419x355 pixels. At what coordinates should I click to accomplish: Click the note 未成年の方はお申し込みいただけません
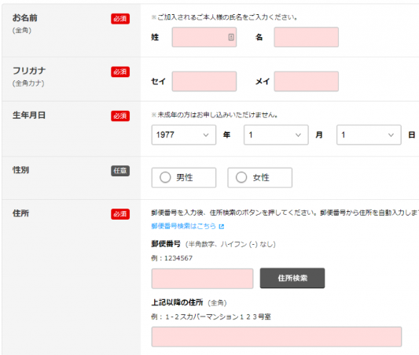215,115
